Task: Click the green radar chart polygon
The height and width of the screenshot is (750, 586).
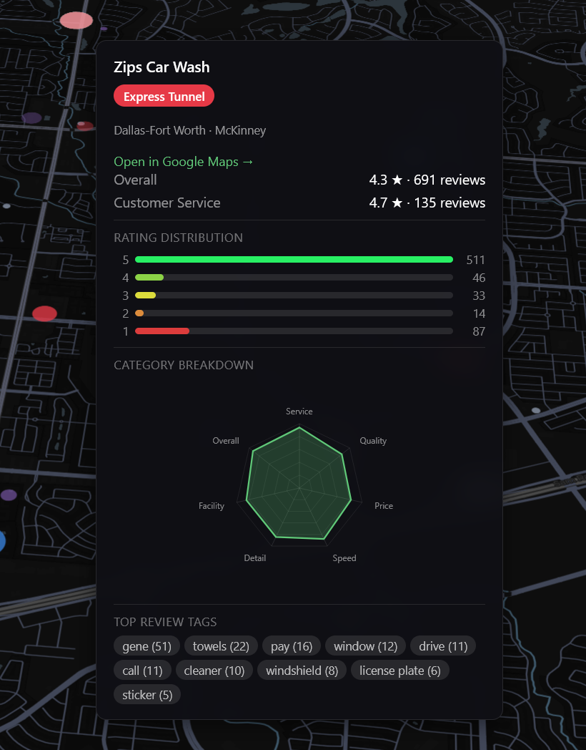Action: tap(299, 485)
